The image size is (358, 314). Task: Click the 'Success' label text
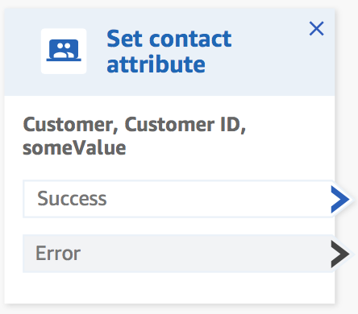point(72,199)
